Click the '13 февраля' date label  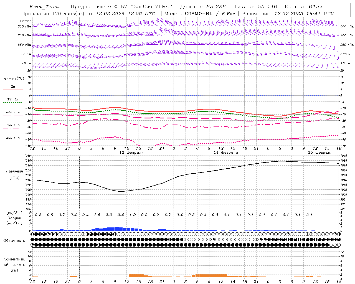point(131,153)
